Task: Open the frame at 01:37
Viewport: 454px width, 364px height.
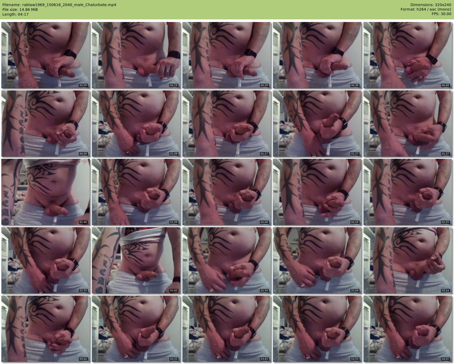Action: point(408,124)
